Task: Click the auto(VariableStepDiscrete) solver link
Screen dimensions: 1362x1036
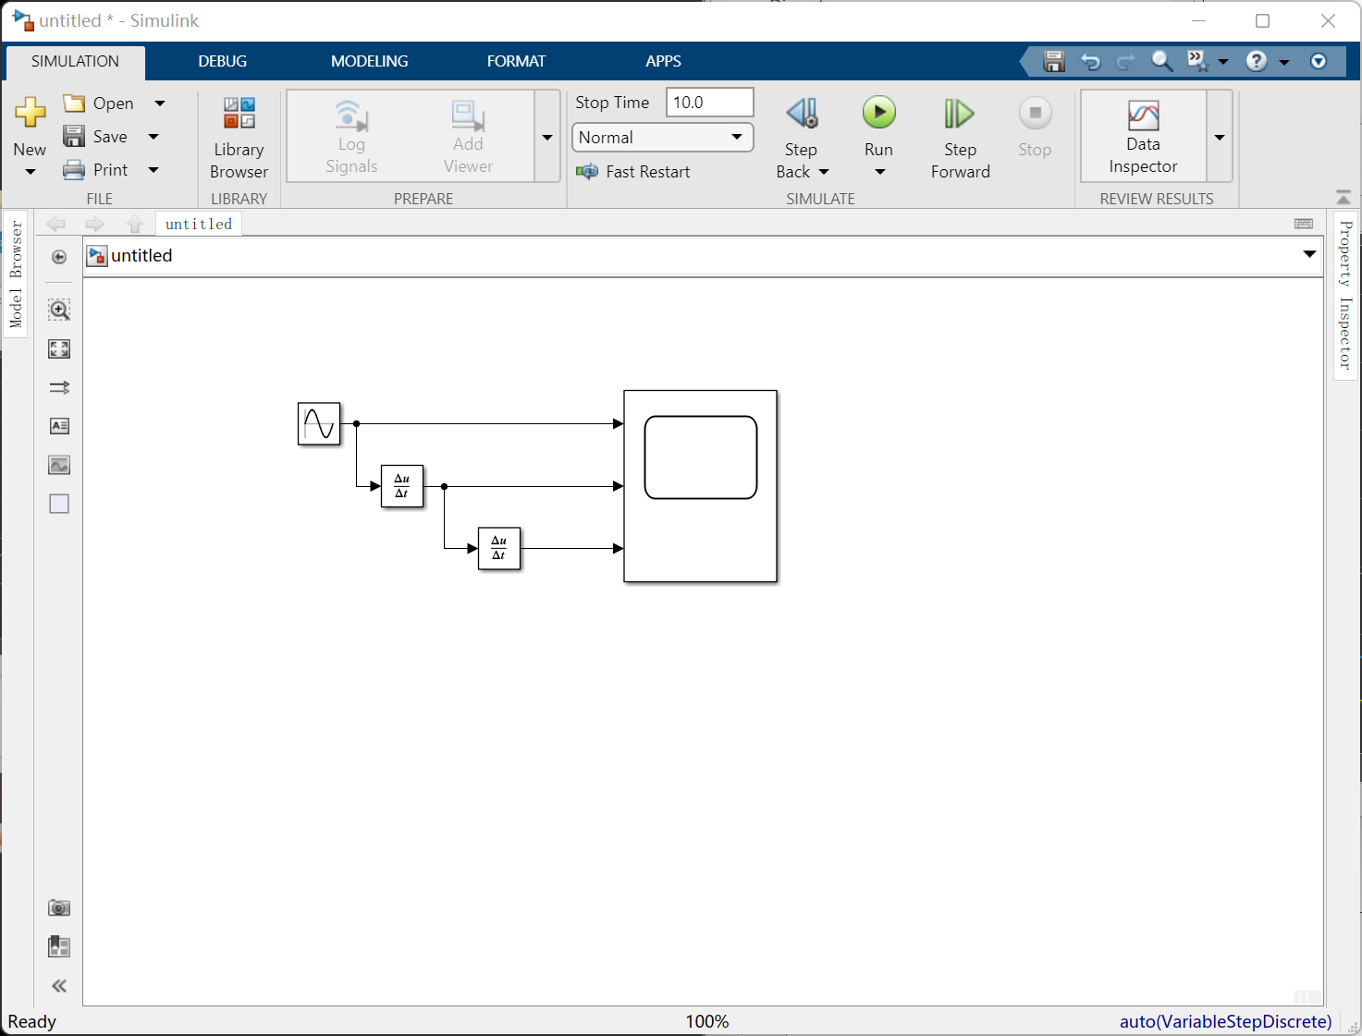Action: click(x=1225, y=1021)
